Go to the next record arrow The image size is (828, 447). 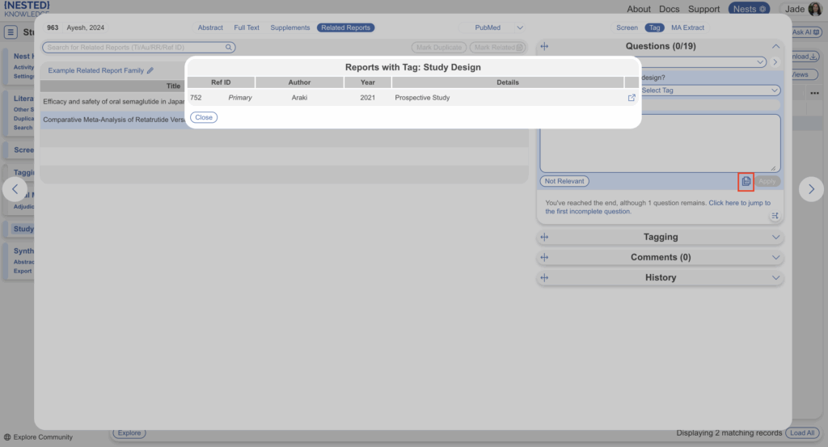point(811,189)
